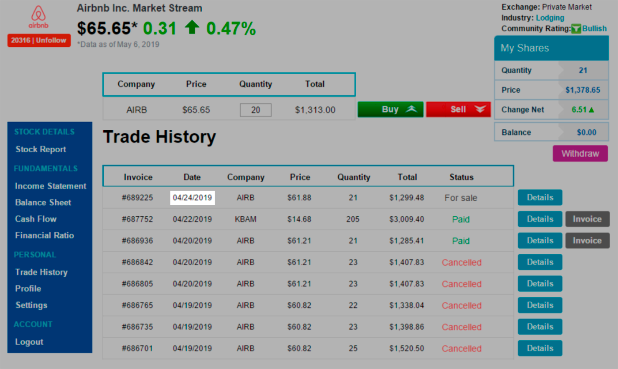Image resolution: width=618 pixels, height=369 pixels.
Task: Buy the AIRB shares
Action: click(x=390, y=109)
